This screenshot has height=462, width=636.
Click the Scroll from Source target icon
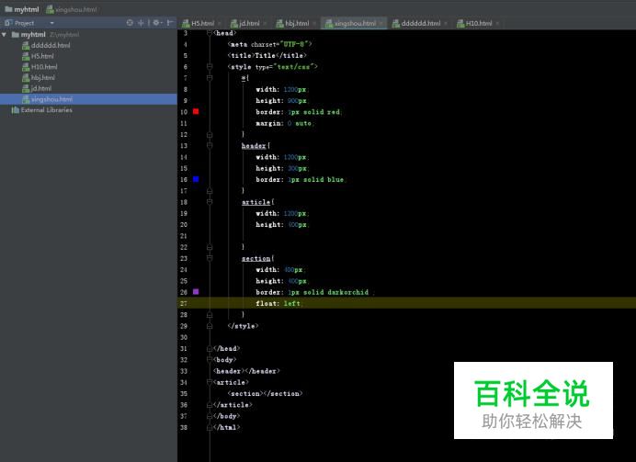[130, 23]
